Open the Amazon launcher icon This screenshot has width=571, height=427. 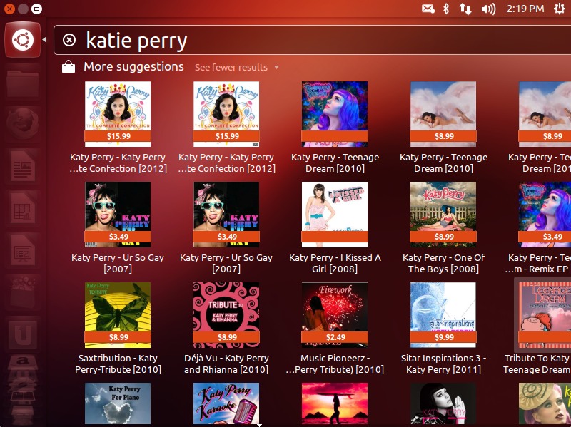23,364
